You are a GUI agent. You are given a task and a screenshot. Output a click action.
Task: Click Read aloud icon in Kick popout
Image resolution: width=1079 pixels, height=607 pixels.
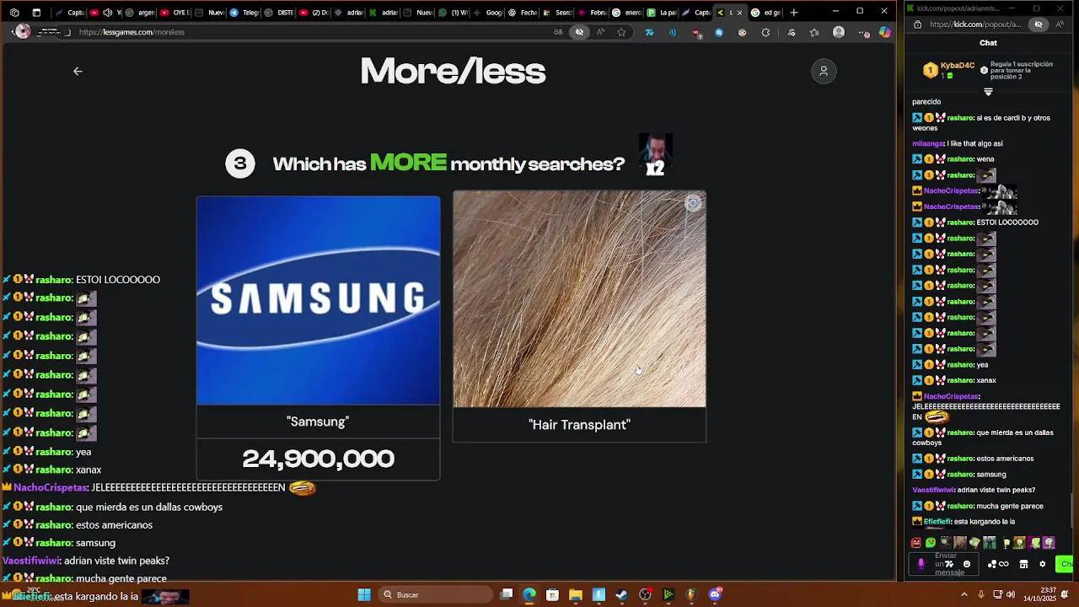(1059, 24)
